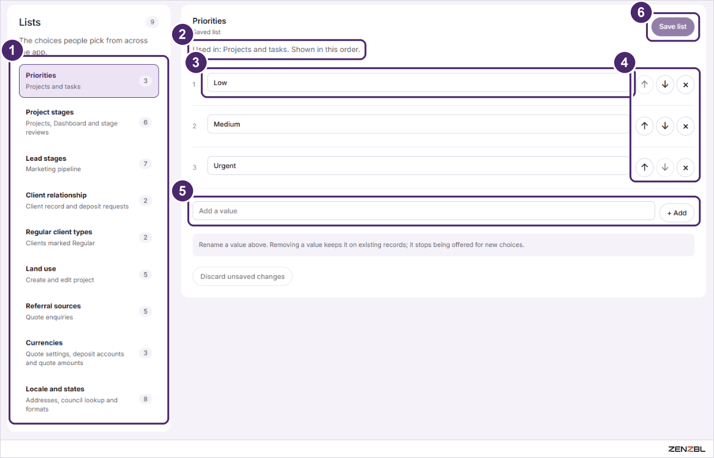Image resolution: width=714 pixels, height=458 pixels.
Task: Move the Medium value down
Action: [x=665, y=126]
